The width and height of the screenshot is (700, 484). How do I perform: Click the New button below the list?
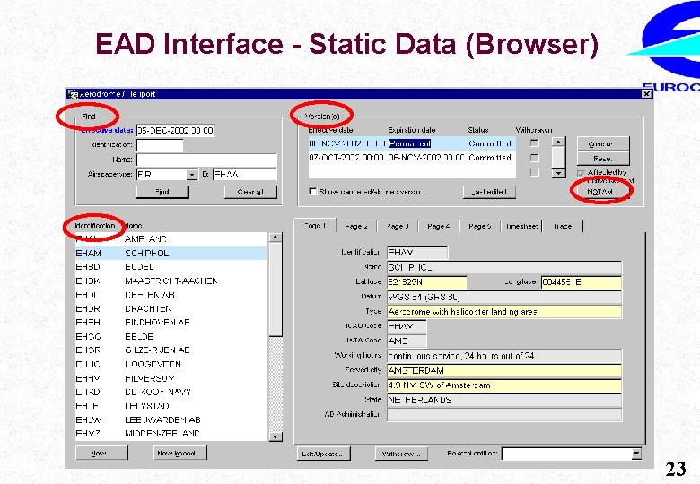(x=101, y=453)
